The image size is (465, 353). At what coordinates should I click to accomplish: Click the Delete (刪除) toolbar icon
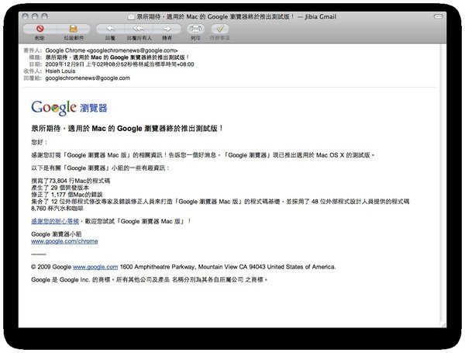(x=40, y=29)
